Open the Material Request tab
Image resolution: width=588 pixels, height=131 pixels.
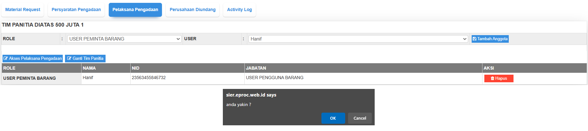coord(23,10)
